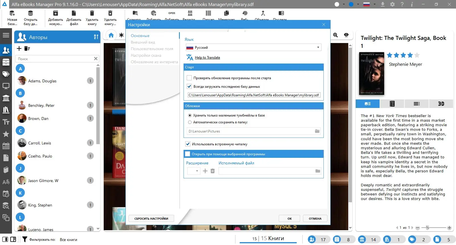Click the Twilight cover thumbnail in details
The height and width of the screenshot is (245, 456).
click(372, 73)
